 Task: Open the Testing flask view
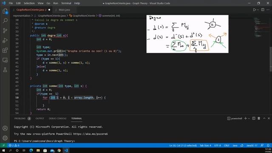point(5,70)
